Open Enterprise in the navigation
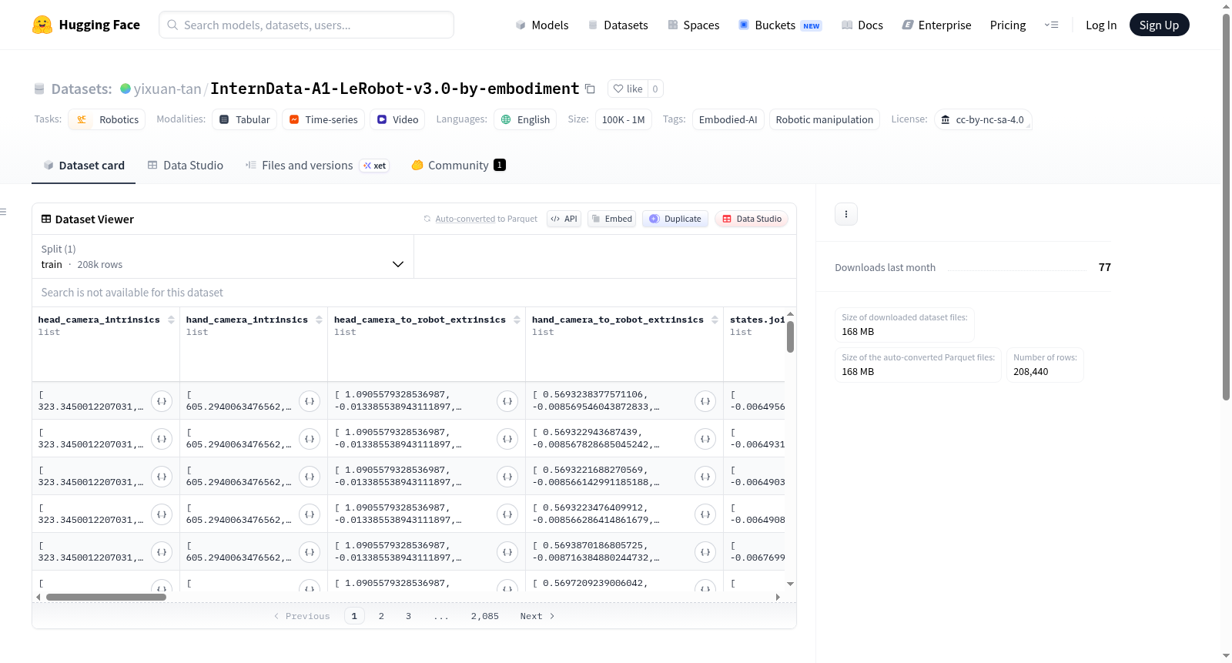The image size is (1232, 663). coord(936,25)
